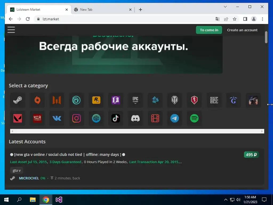Open the Steam category icon
This screenshot has width=273, height=205.
coord(18,100)
